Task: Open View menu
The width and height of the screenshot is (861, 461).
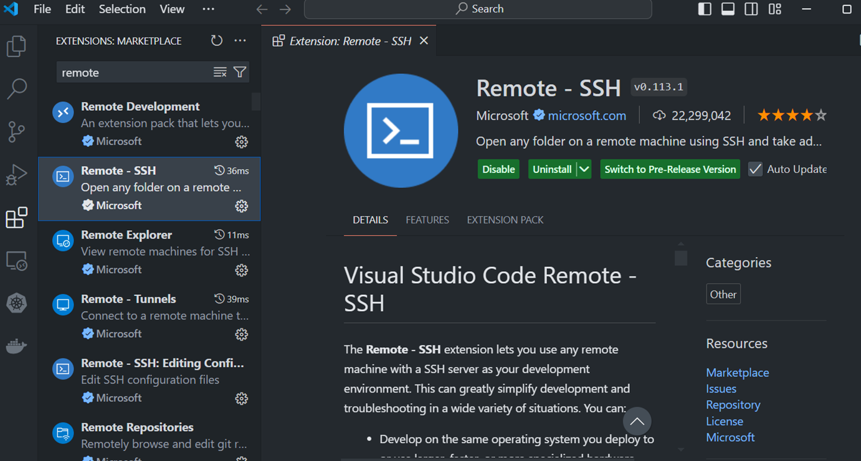Action: click(172, 9)
